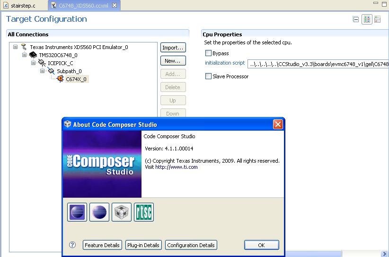This screenshot has height=257, width=389.
Task: Collapse the XDS560 PCI Emulator_0 node
Action: [16, 47]
